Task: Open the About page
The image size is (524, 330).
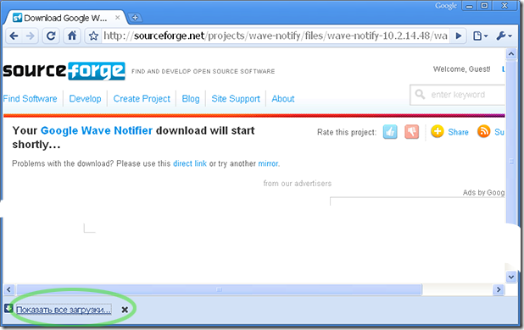Action: pyautogui.click(x=283, y=99)
